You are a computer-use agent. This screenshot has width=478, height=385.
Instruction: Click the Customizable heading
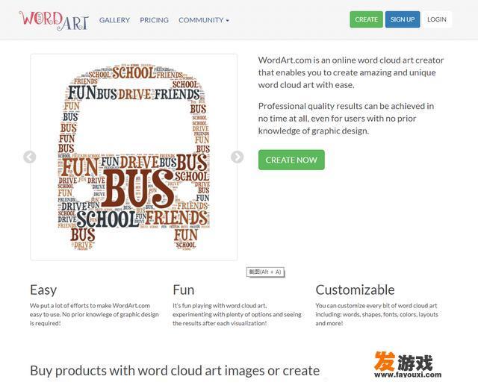click(x=356, y=289)
